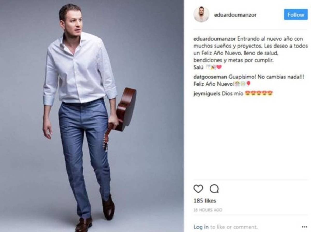Select the main post photo
311x232 pixels.
coord(92,116)
